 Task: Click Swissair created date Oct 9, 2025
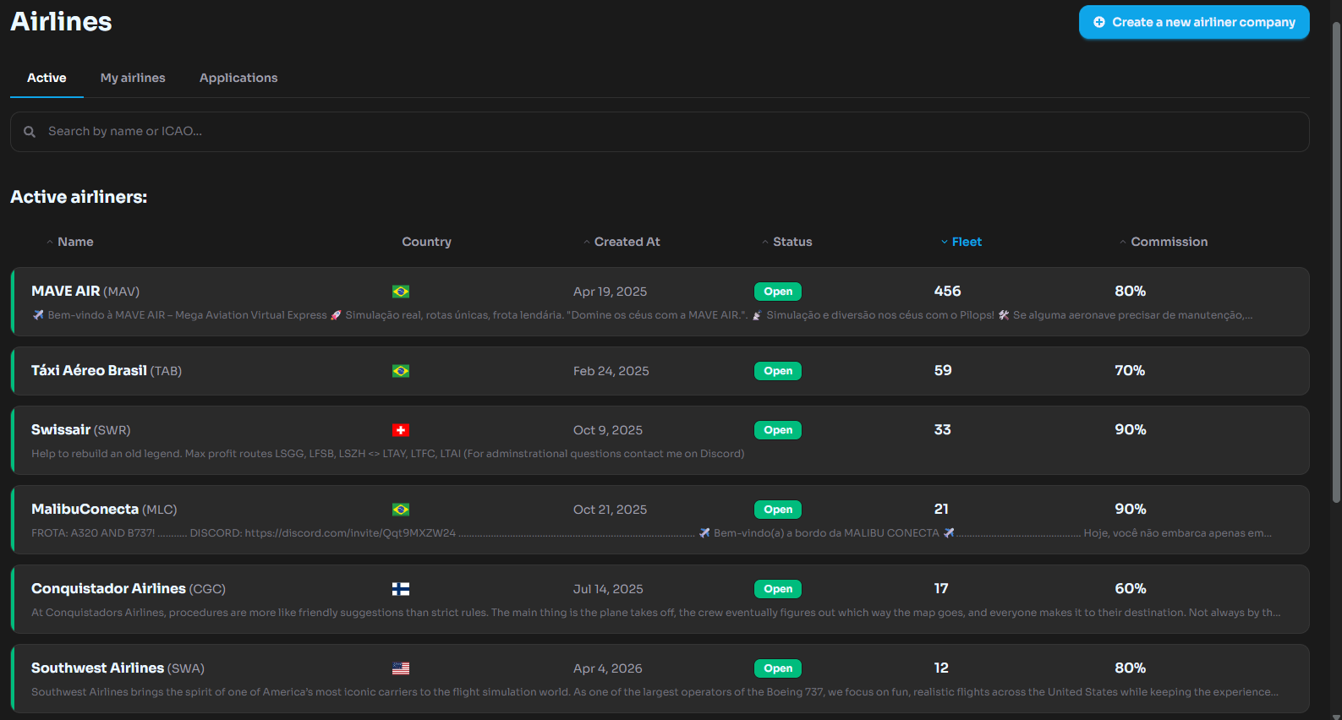608,430
